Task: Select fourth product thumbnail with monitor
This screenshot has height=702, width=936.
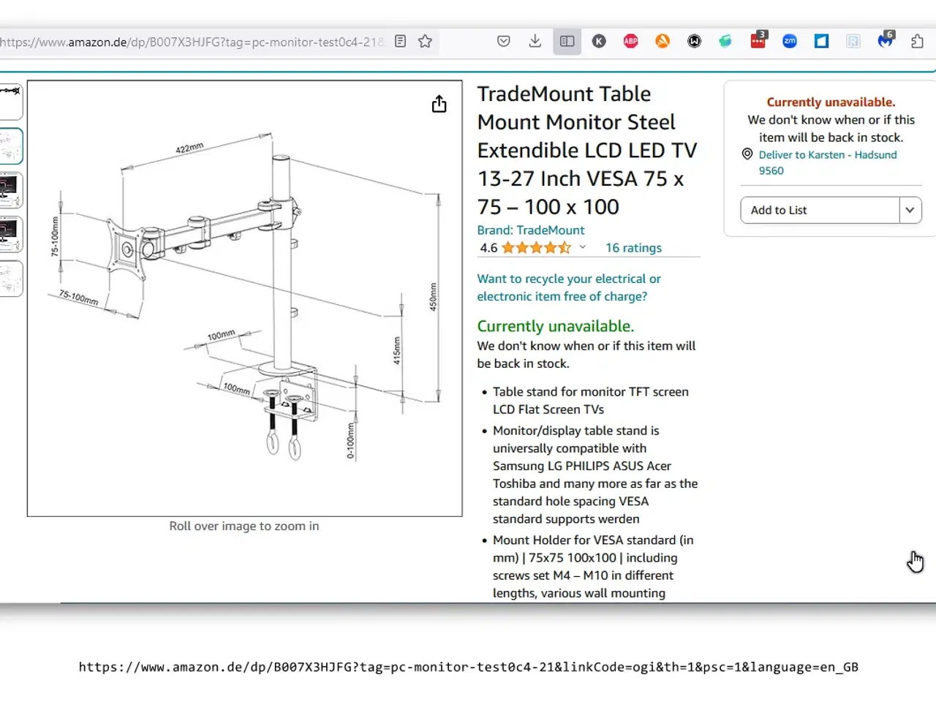Action: pyautogui.click(x=10, y=234)
